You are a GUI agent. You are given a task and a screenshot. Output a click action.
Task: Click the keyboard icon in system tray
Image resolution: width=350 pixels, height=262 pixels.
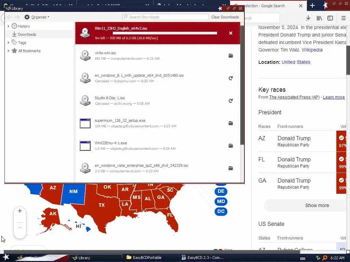[303, 258]
